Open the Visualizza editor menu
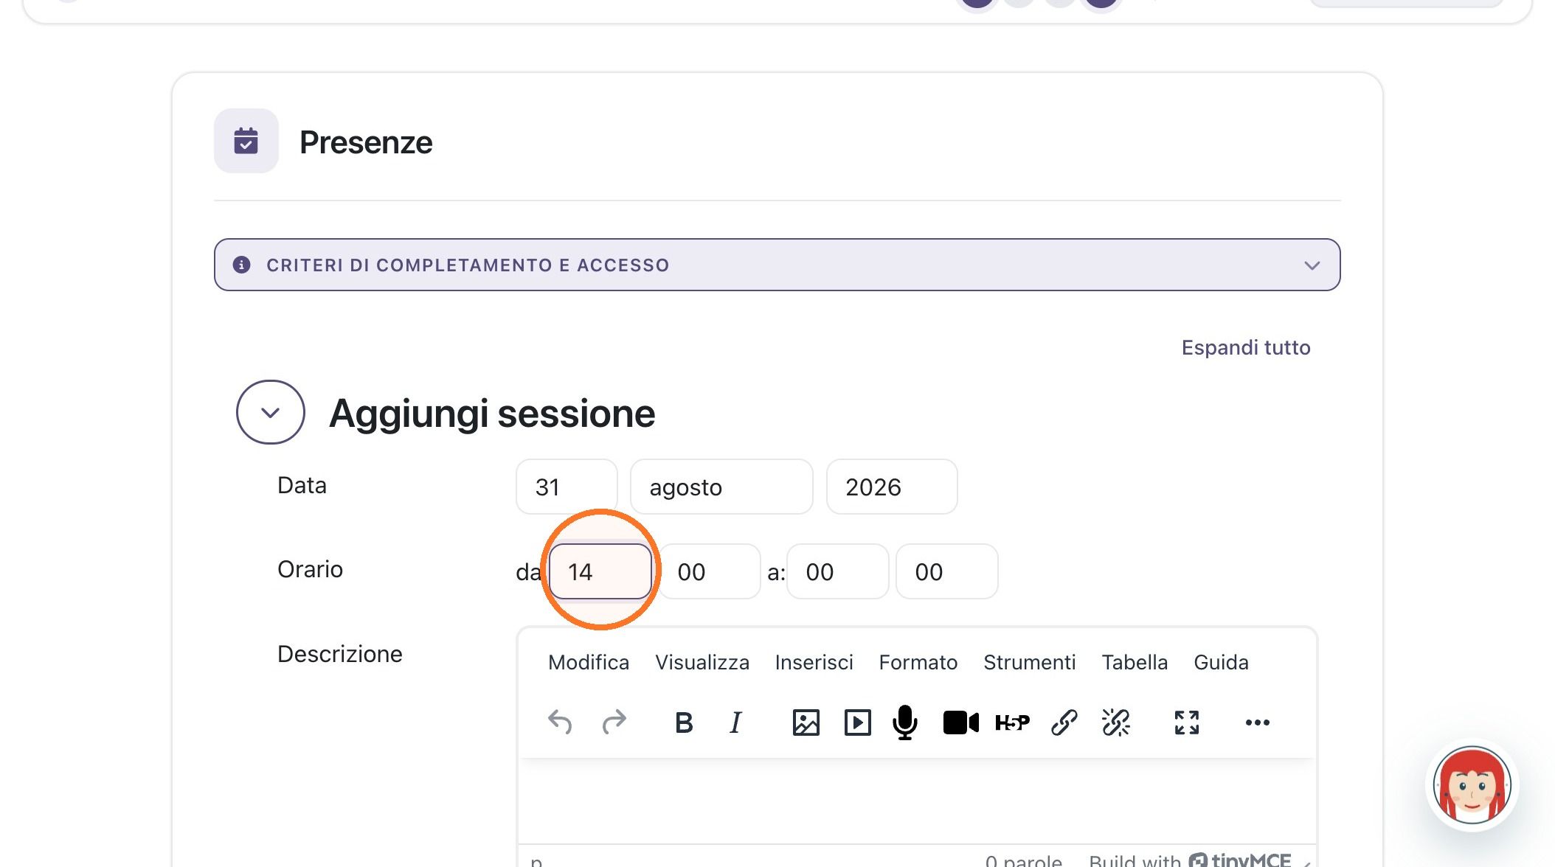 point(702,662)
